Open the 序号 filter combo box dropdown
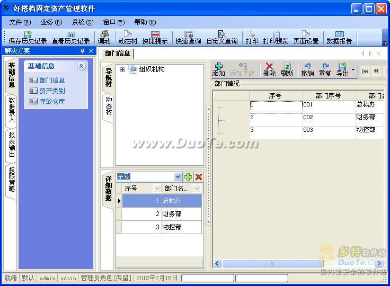 click(x=178, y=177)
